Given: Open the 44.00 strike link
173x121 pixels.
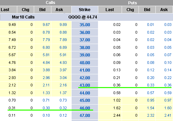Looking at the screenshot, I should pyautogui.click(x=85, y=93).
